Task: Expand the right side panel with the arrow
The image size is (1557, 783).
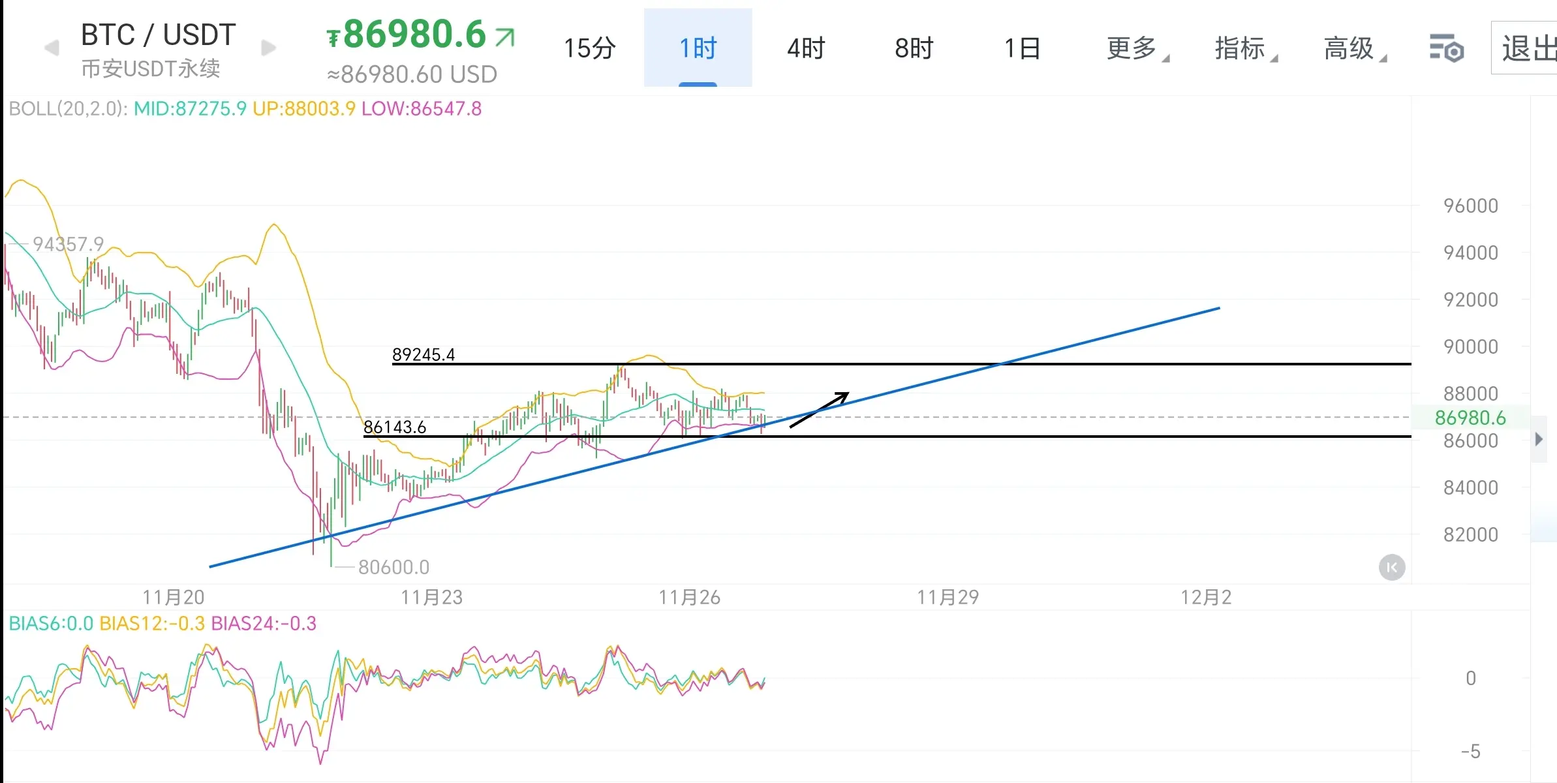Action: click(x=1539, y=439)
